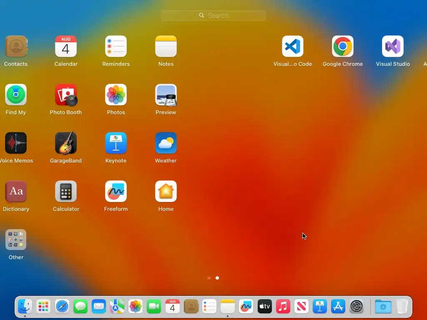The image size is (427, 320).
Task: Open Mail from the Dock
Action: click(x=99, y=307)
